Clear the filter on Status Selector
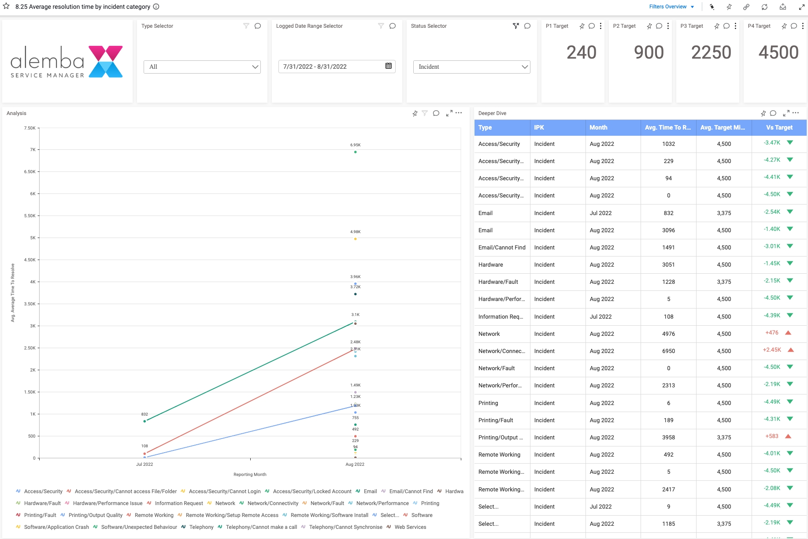Image resolution: width=808 pixels, height=539 pixels. 515,26
